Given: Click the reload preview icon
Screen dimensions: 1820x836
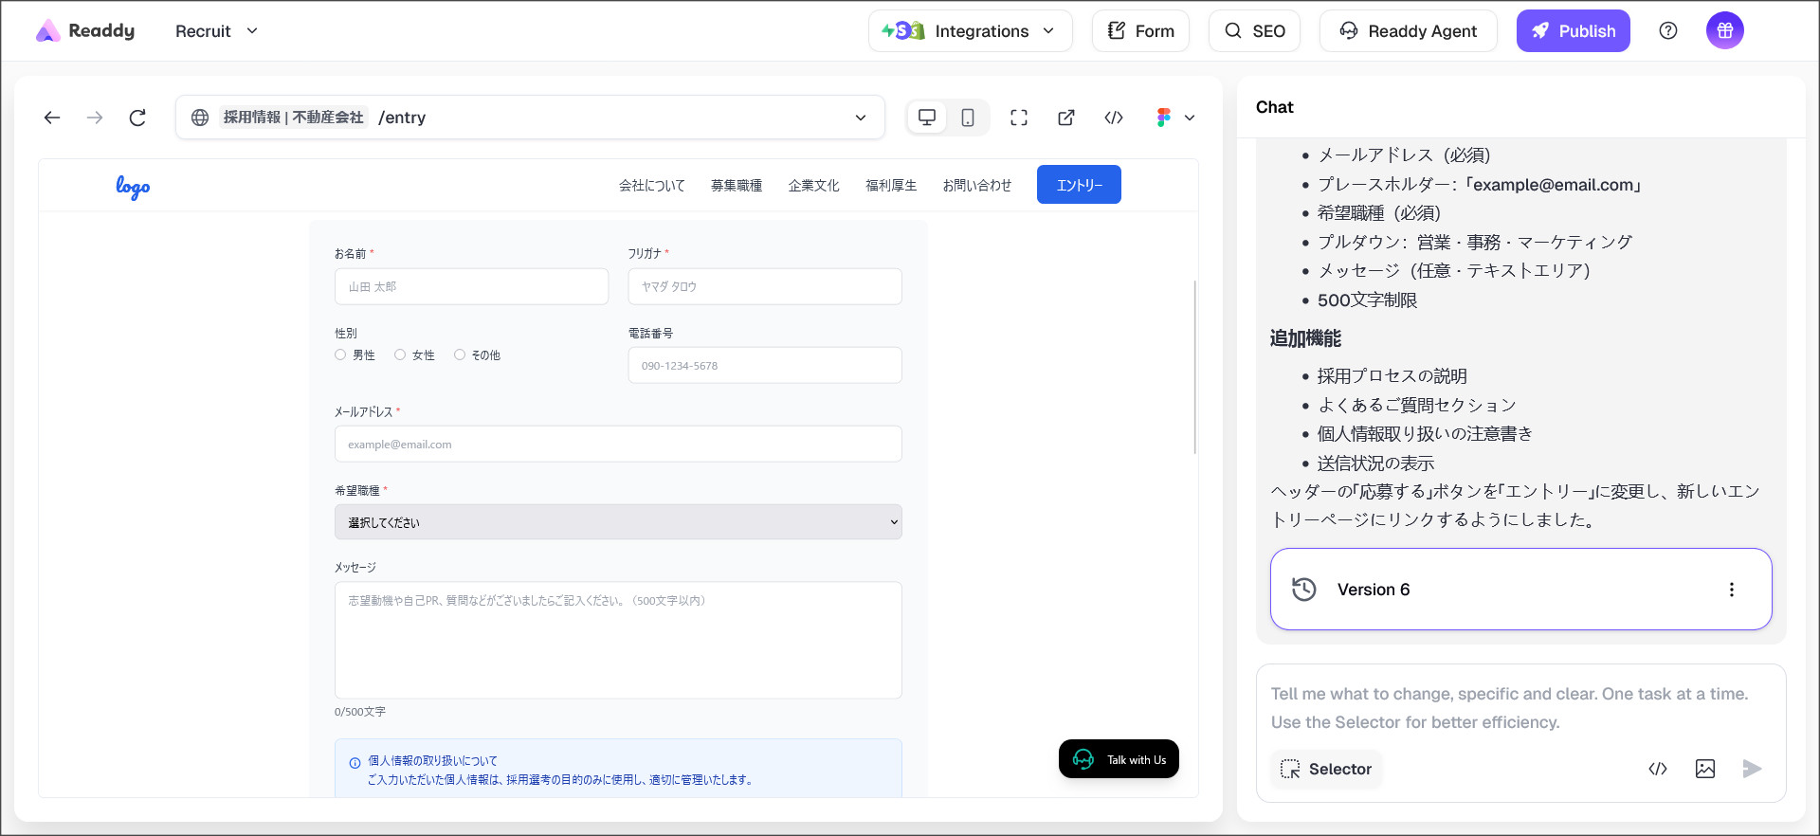Looking at the screenshot, I should tap(137, 118).
